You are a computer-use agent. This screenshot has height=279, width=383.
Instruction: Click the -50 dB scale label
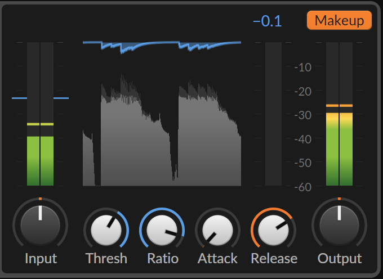303,163
